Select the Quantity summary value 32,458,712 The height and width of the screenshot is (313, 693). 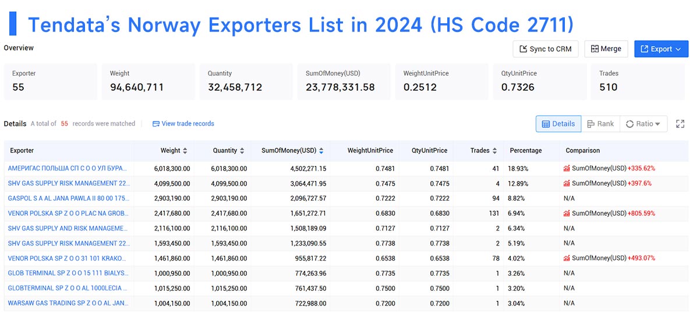point(235,87)
